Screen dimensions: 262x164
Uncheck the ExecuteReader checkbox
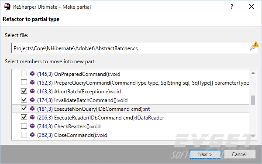24,117
